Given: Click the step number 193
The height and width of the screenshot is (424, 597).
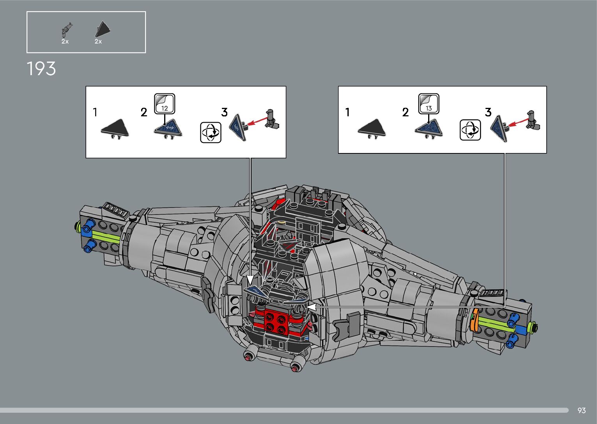Looking at the screenshot, I should point(41,69).
